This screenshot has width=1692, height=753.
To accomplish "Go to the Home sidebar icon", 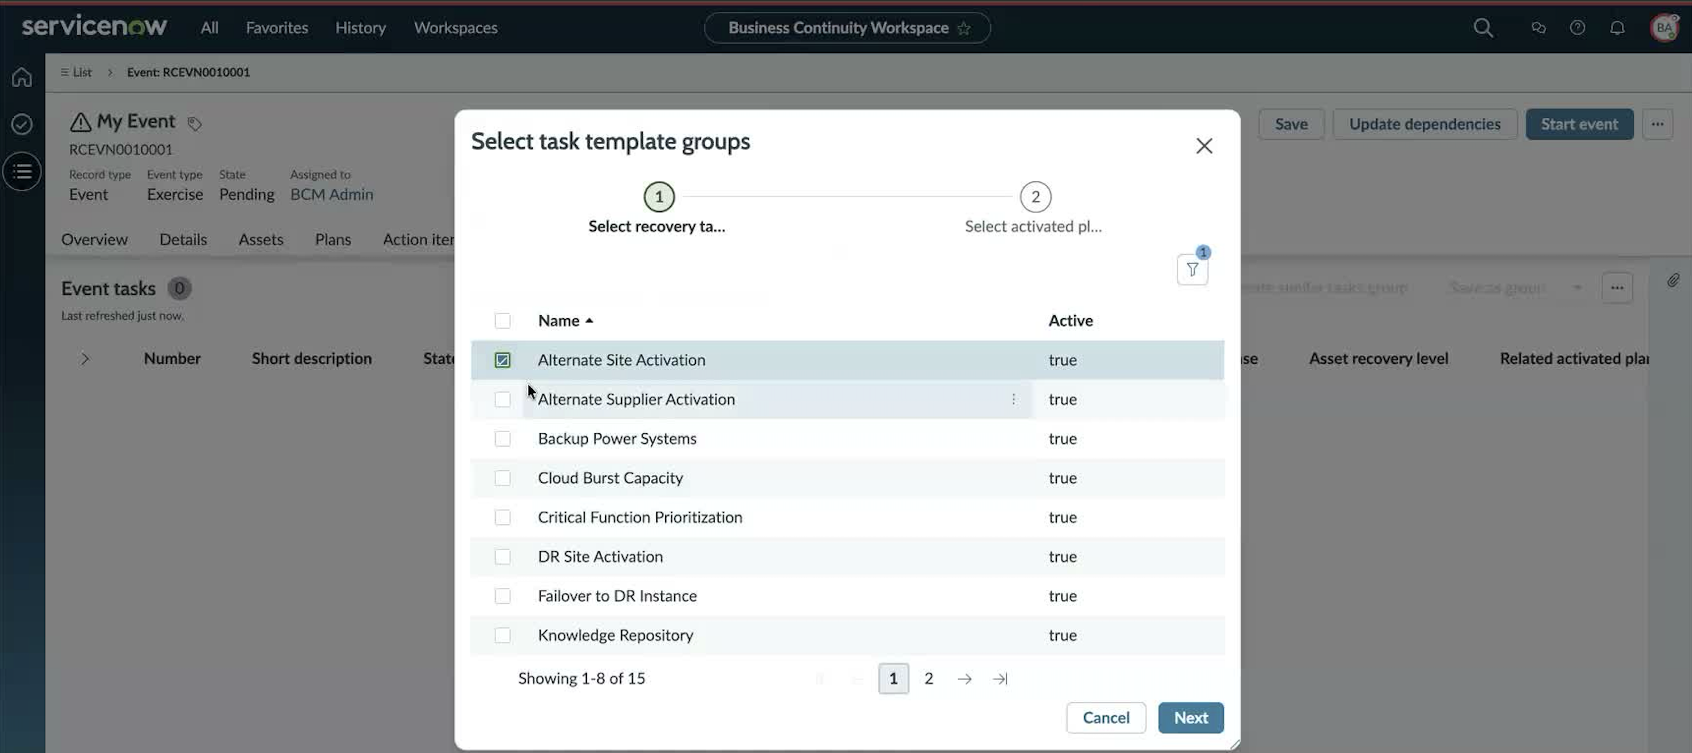I will click(22, 77).
